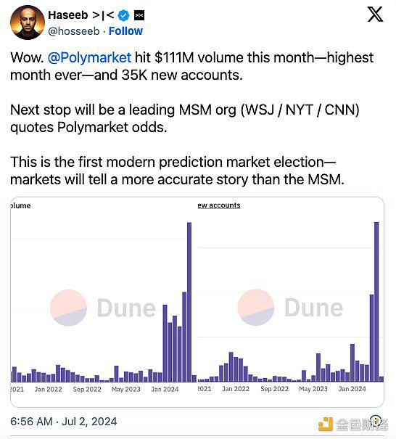Click the Dune logo on volume chart
This screenshot has width=396, height=439.
tap(103, 308)
